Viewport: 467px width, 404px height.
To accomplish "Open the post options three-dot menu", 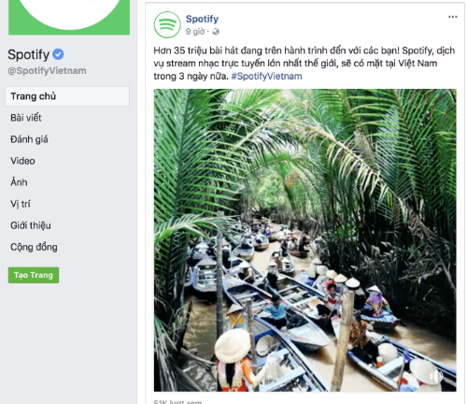I will tap(452, 17).
